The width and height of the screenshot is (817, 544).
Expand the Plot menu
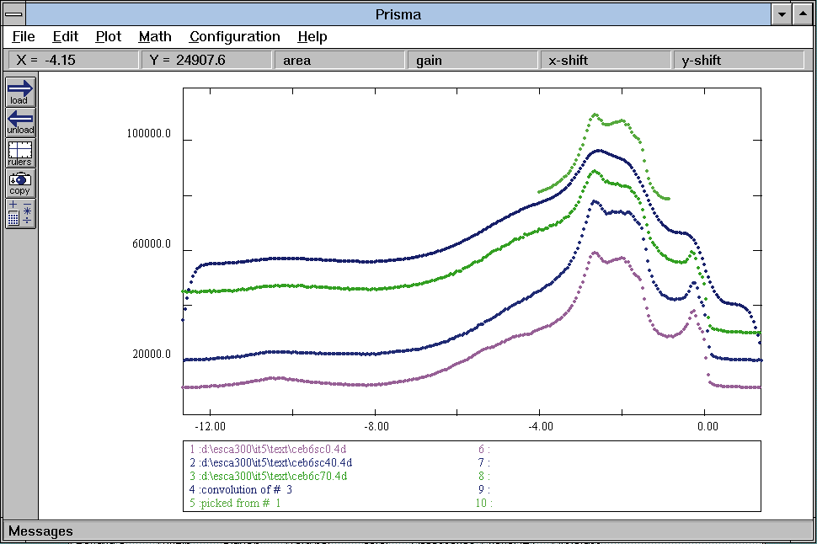108,37
